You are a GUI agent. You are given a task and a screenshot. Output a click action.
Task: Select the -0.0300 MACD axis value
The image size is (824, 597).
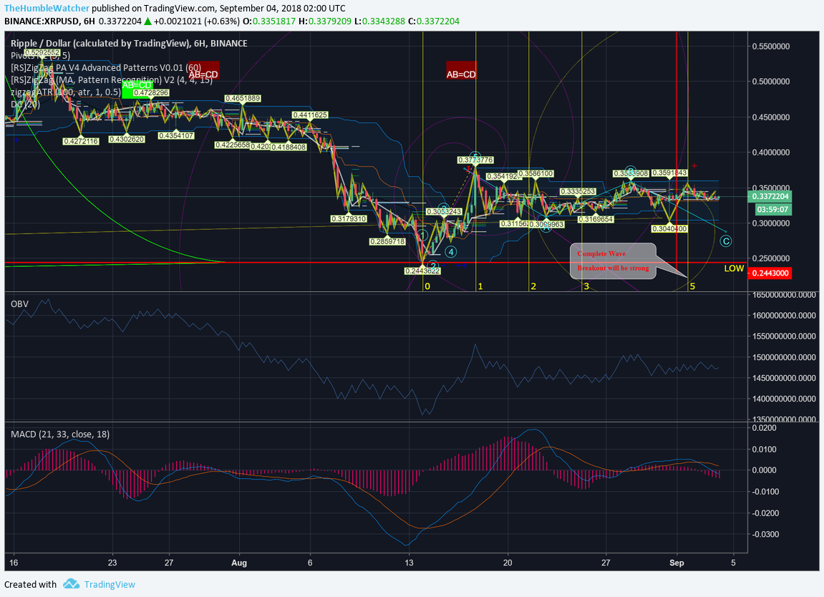pyautogui.click(x=764, y=535)
